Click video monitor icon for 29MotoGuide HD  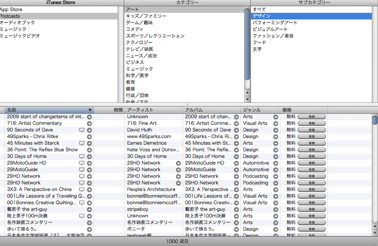coord(82,163)
